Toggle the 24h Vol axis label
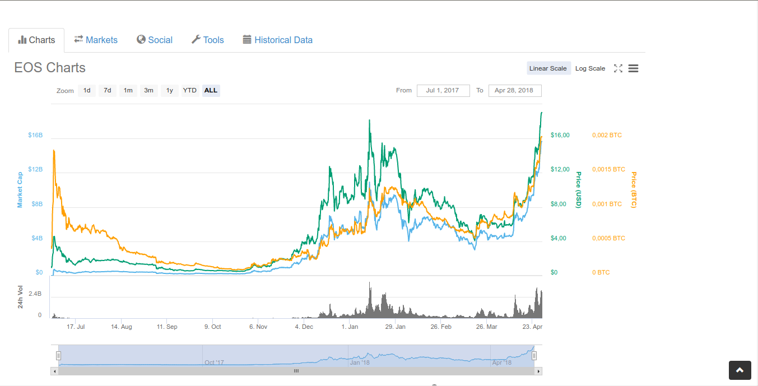This screenshot has height=386, width=758. tap(20, 297)
